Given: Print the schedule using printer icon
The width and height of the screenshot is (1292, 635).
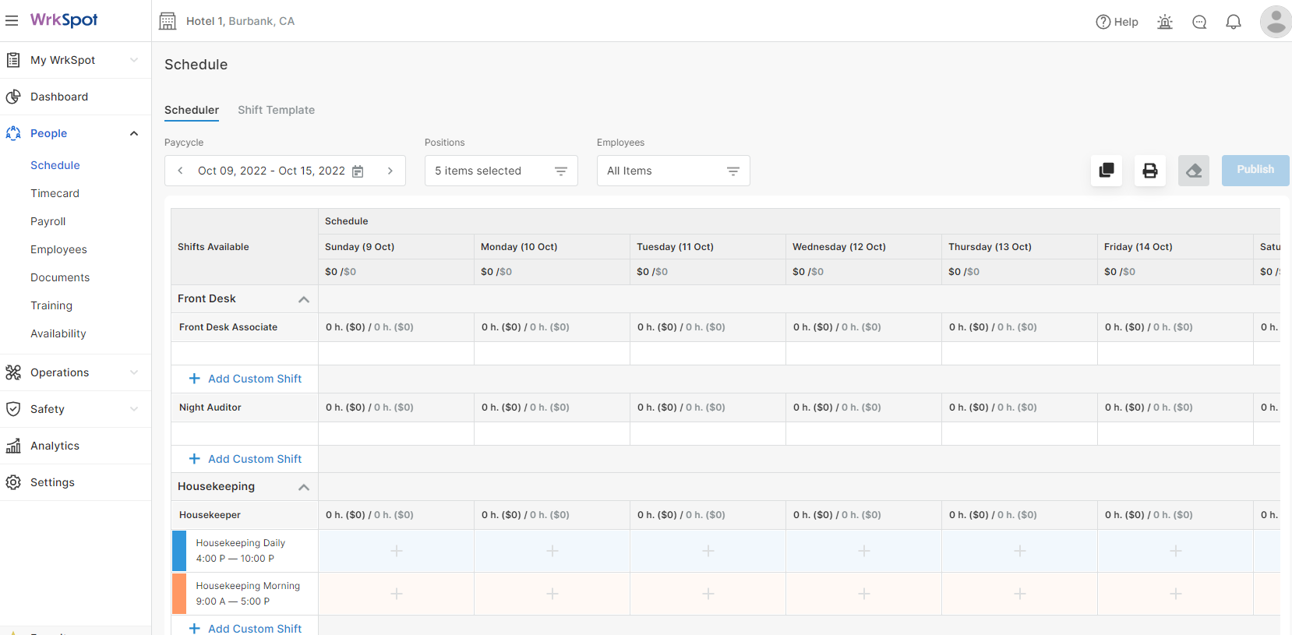Looking at the screenshot, I should tap(1150, 171).
